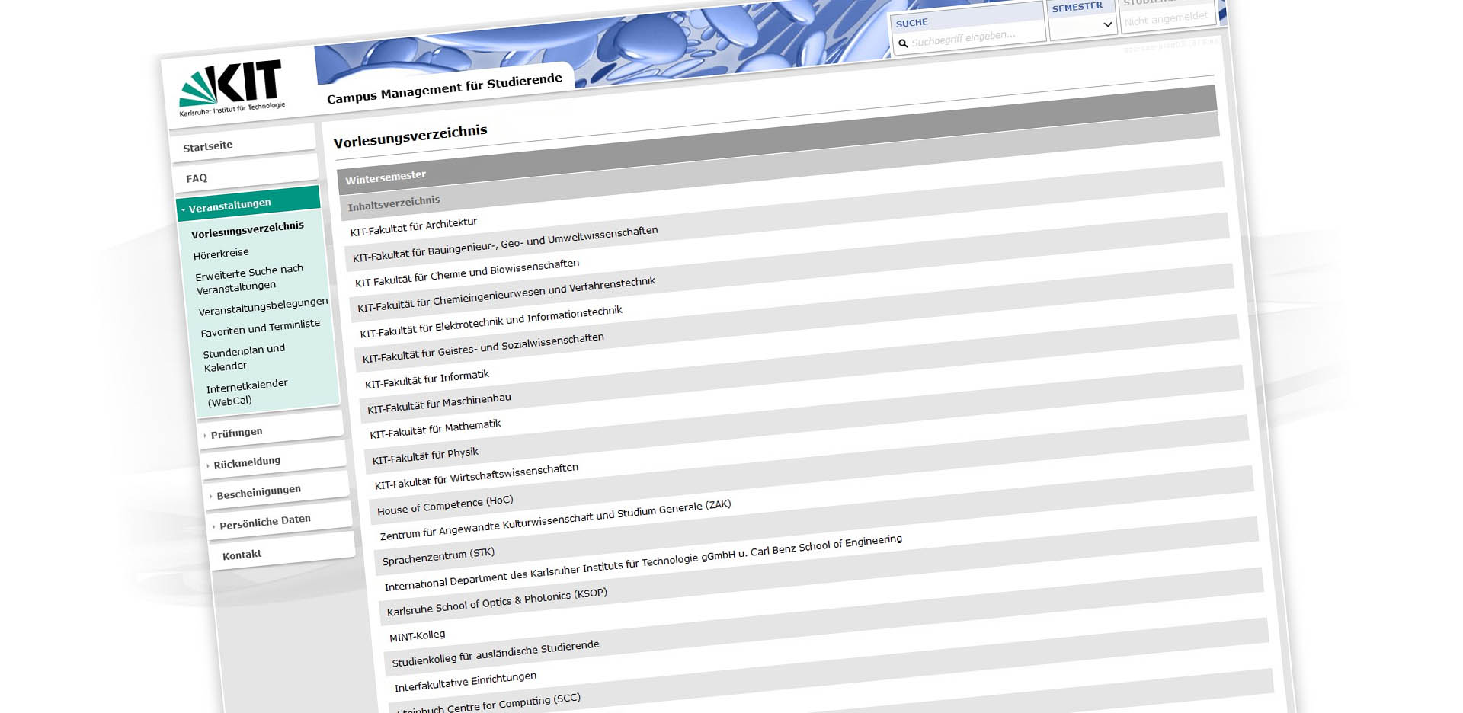Click the KIT logo
Viewport: 1463px width, 713px height.
232,88
